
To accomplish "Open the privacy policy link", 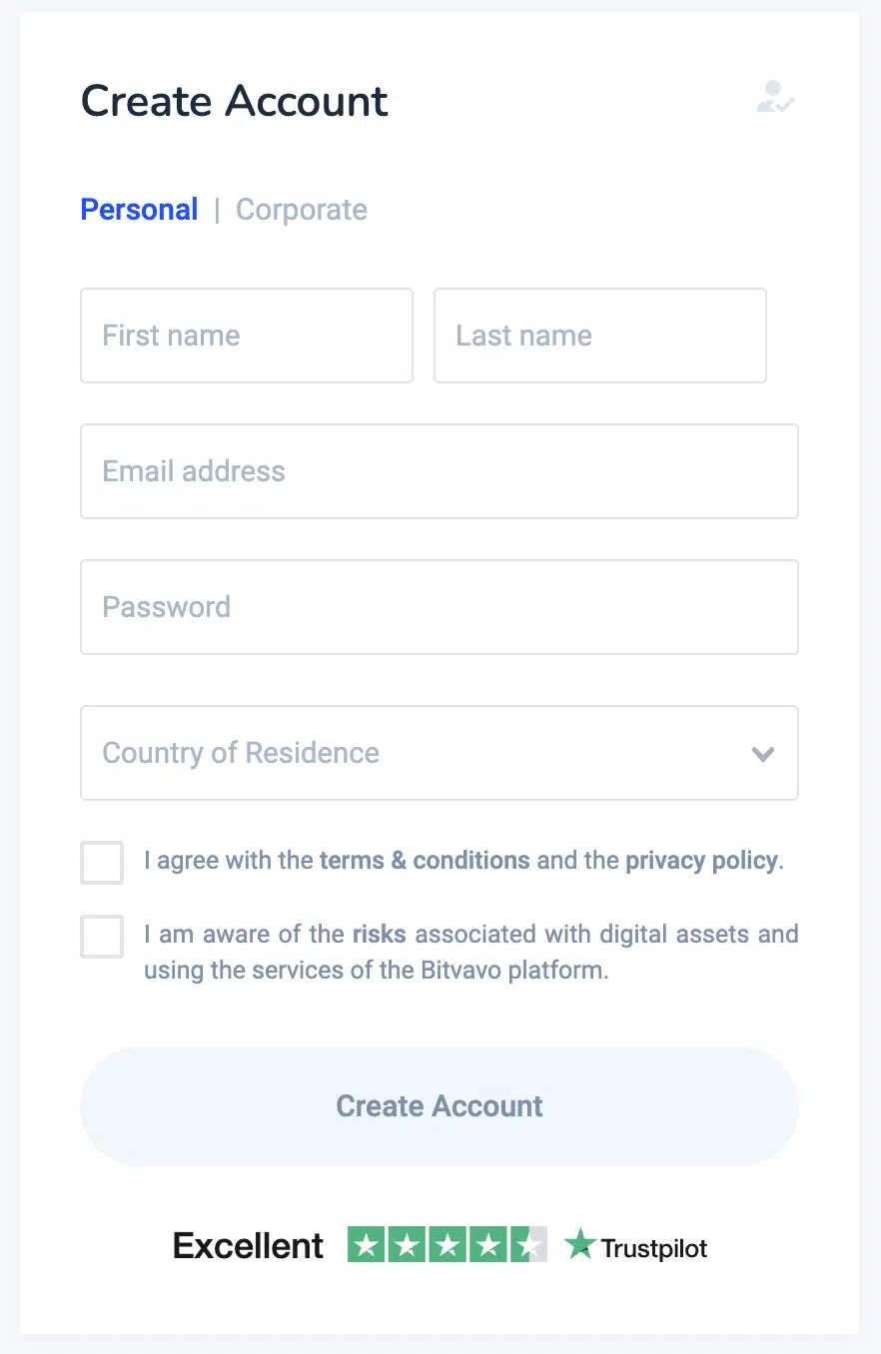I will [701, 860].
